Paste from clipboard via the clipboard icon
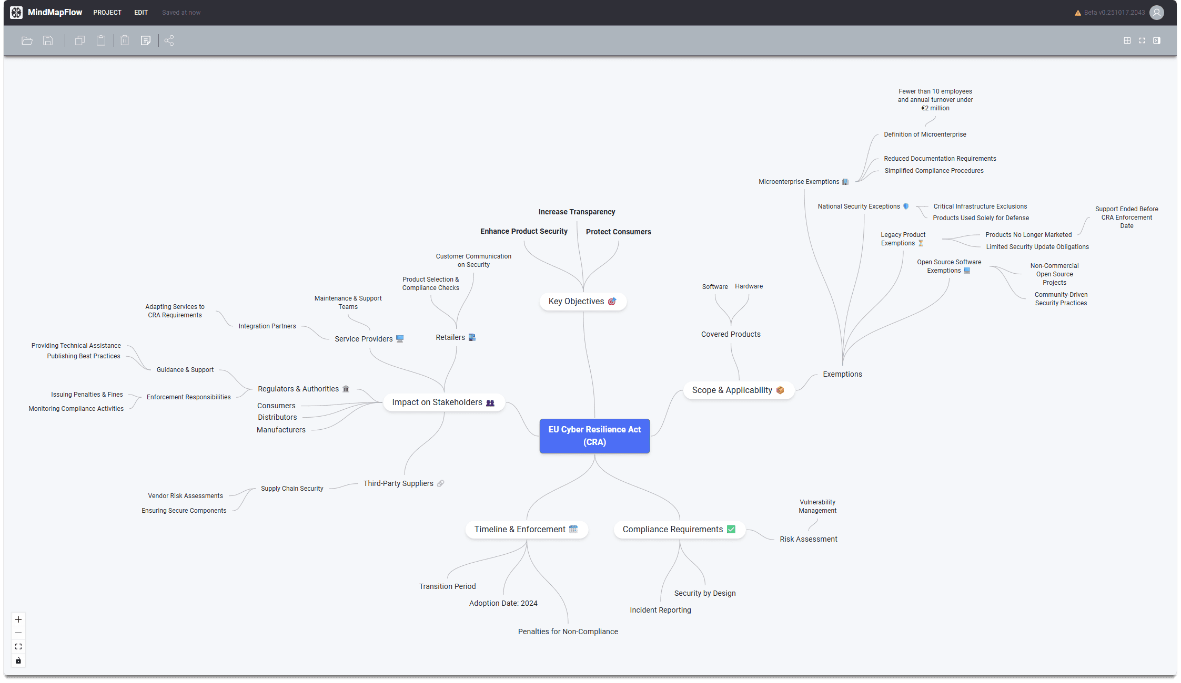 (x=101, y=40)
